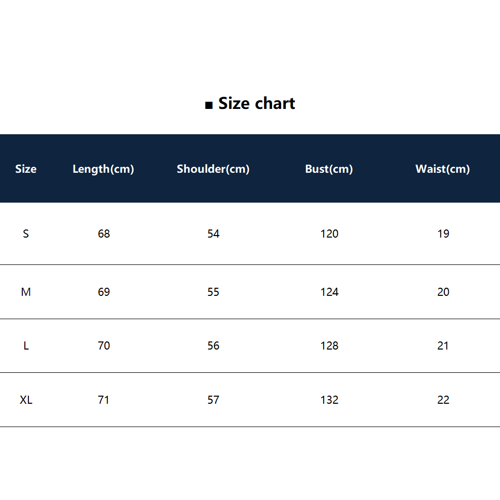Select the Size column header
The width and height of the screenshot is (500, 500).
pyautogui.click(x=26, y=169)
